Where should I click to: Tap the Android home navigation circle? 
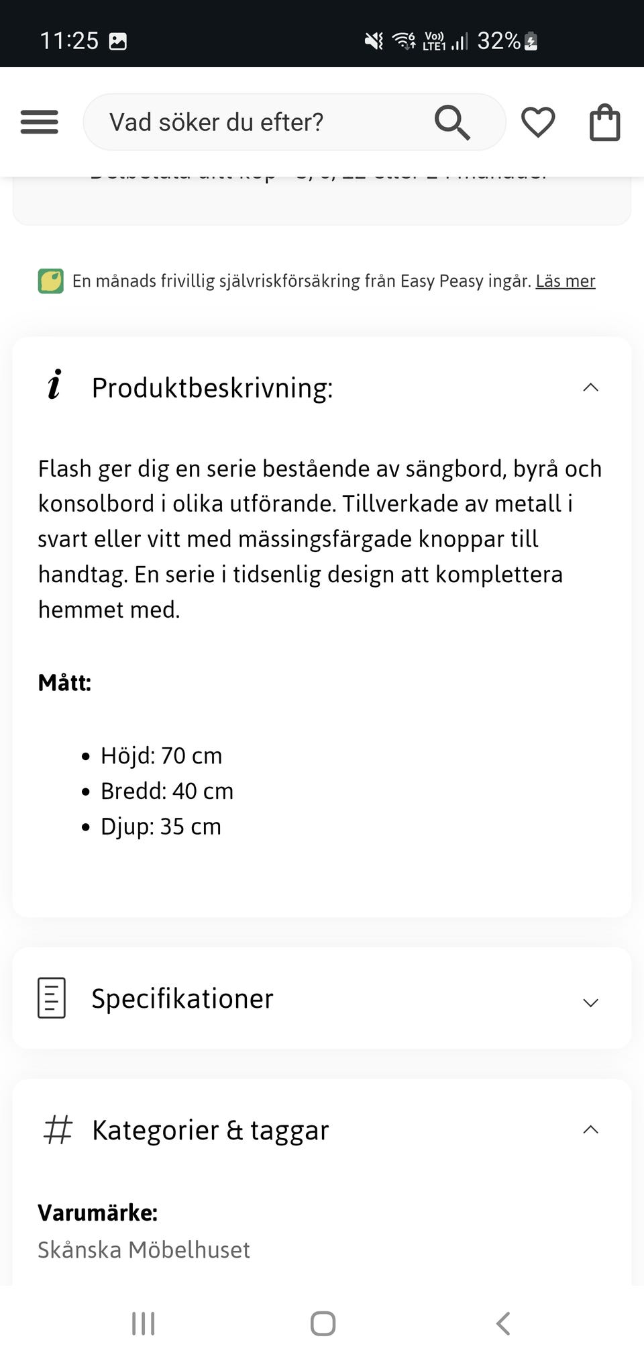[323, 1324]
